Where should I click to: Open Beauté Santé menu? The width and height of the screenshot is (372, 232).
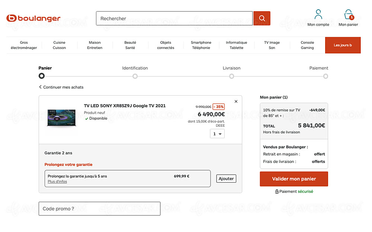pyautogui.click(x=130, y=45)
